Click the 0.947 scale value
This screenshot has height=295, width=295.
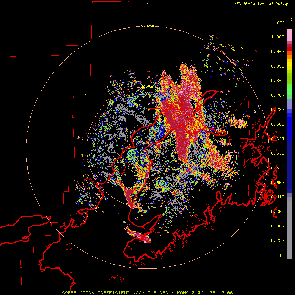[278, 51]
